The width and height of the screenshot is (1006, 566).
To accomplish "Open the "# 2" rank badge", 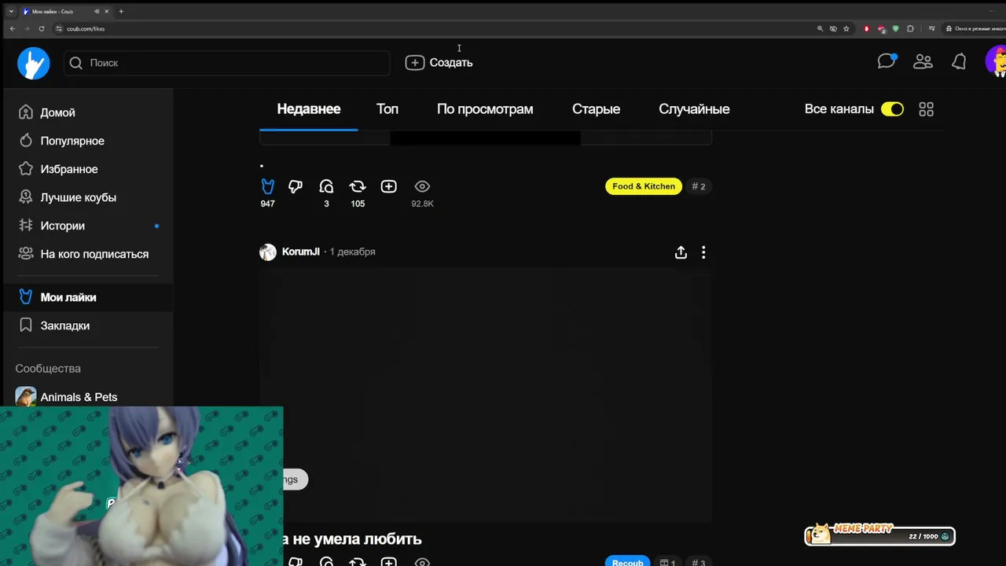I will coord(699,186).
